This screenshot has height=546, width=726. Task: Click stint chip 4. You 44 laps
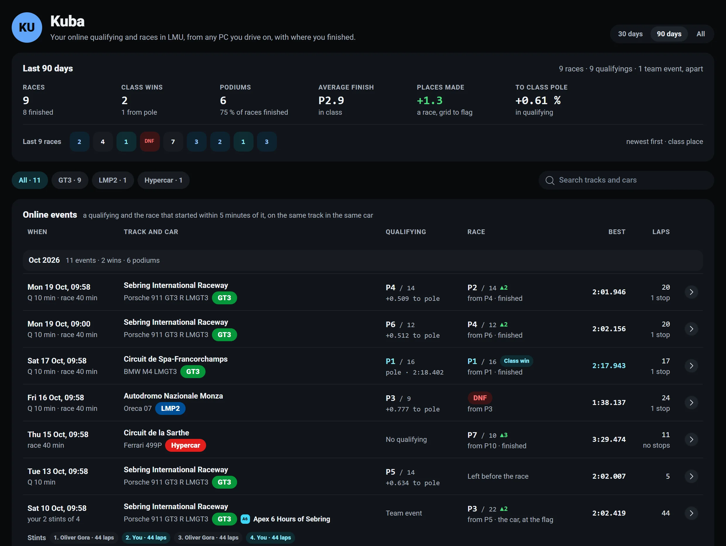(270, 538)
